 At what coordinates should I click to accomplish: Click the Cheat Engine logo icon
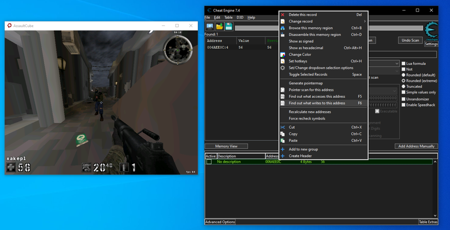tap(431, 31)
